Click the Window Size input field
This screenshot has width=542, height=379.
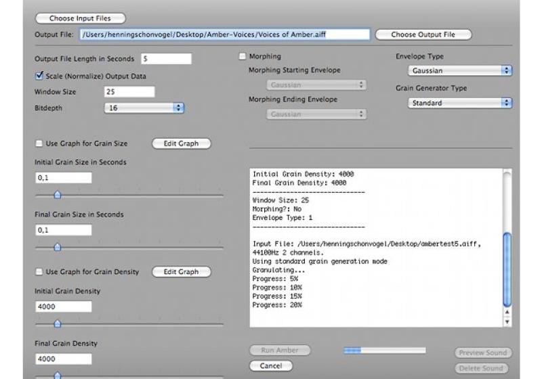pyautogui.click(x=129, y=91)
